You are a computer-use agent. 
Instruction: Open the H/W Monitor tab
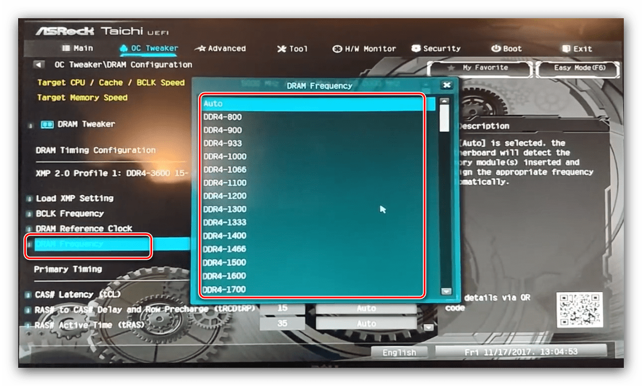pos(364,49)
